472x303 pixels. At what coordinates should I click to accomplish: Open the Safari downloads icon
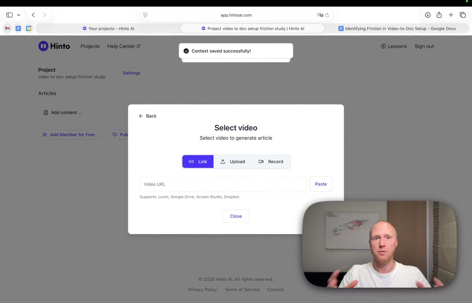click(427, 15)
